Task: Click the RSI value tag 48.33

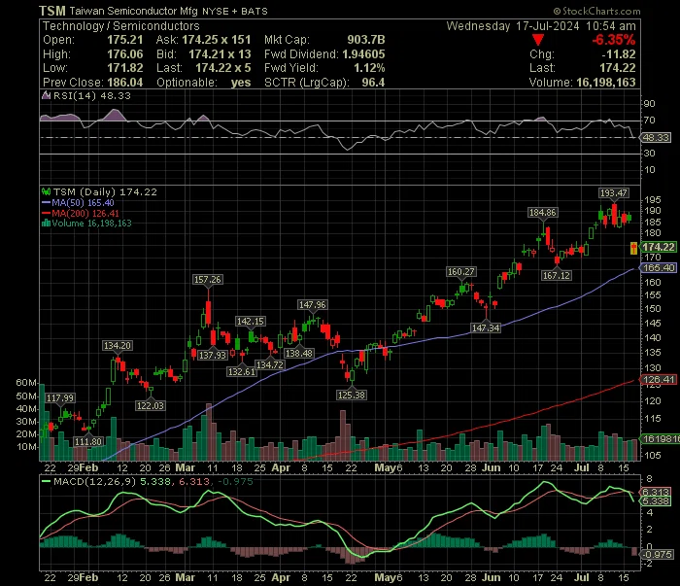Action: 656,138
